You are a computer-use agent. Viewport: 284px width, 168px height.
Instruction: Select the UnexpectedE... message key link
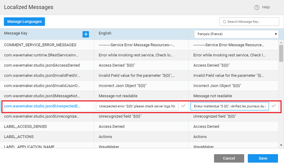pyautogui.click(x=42, y=106)
